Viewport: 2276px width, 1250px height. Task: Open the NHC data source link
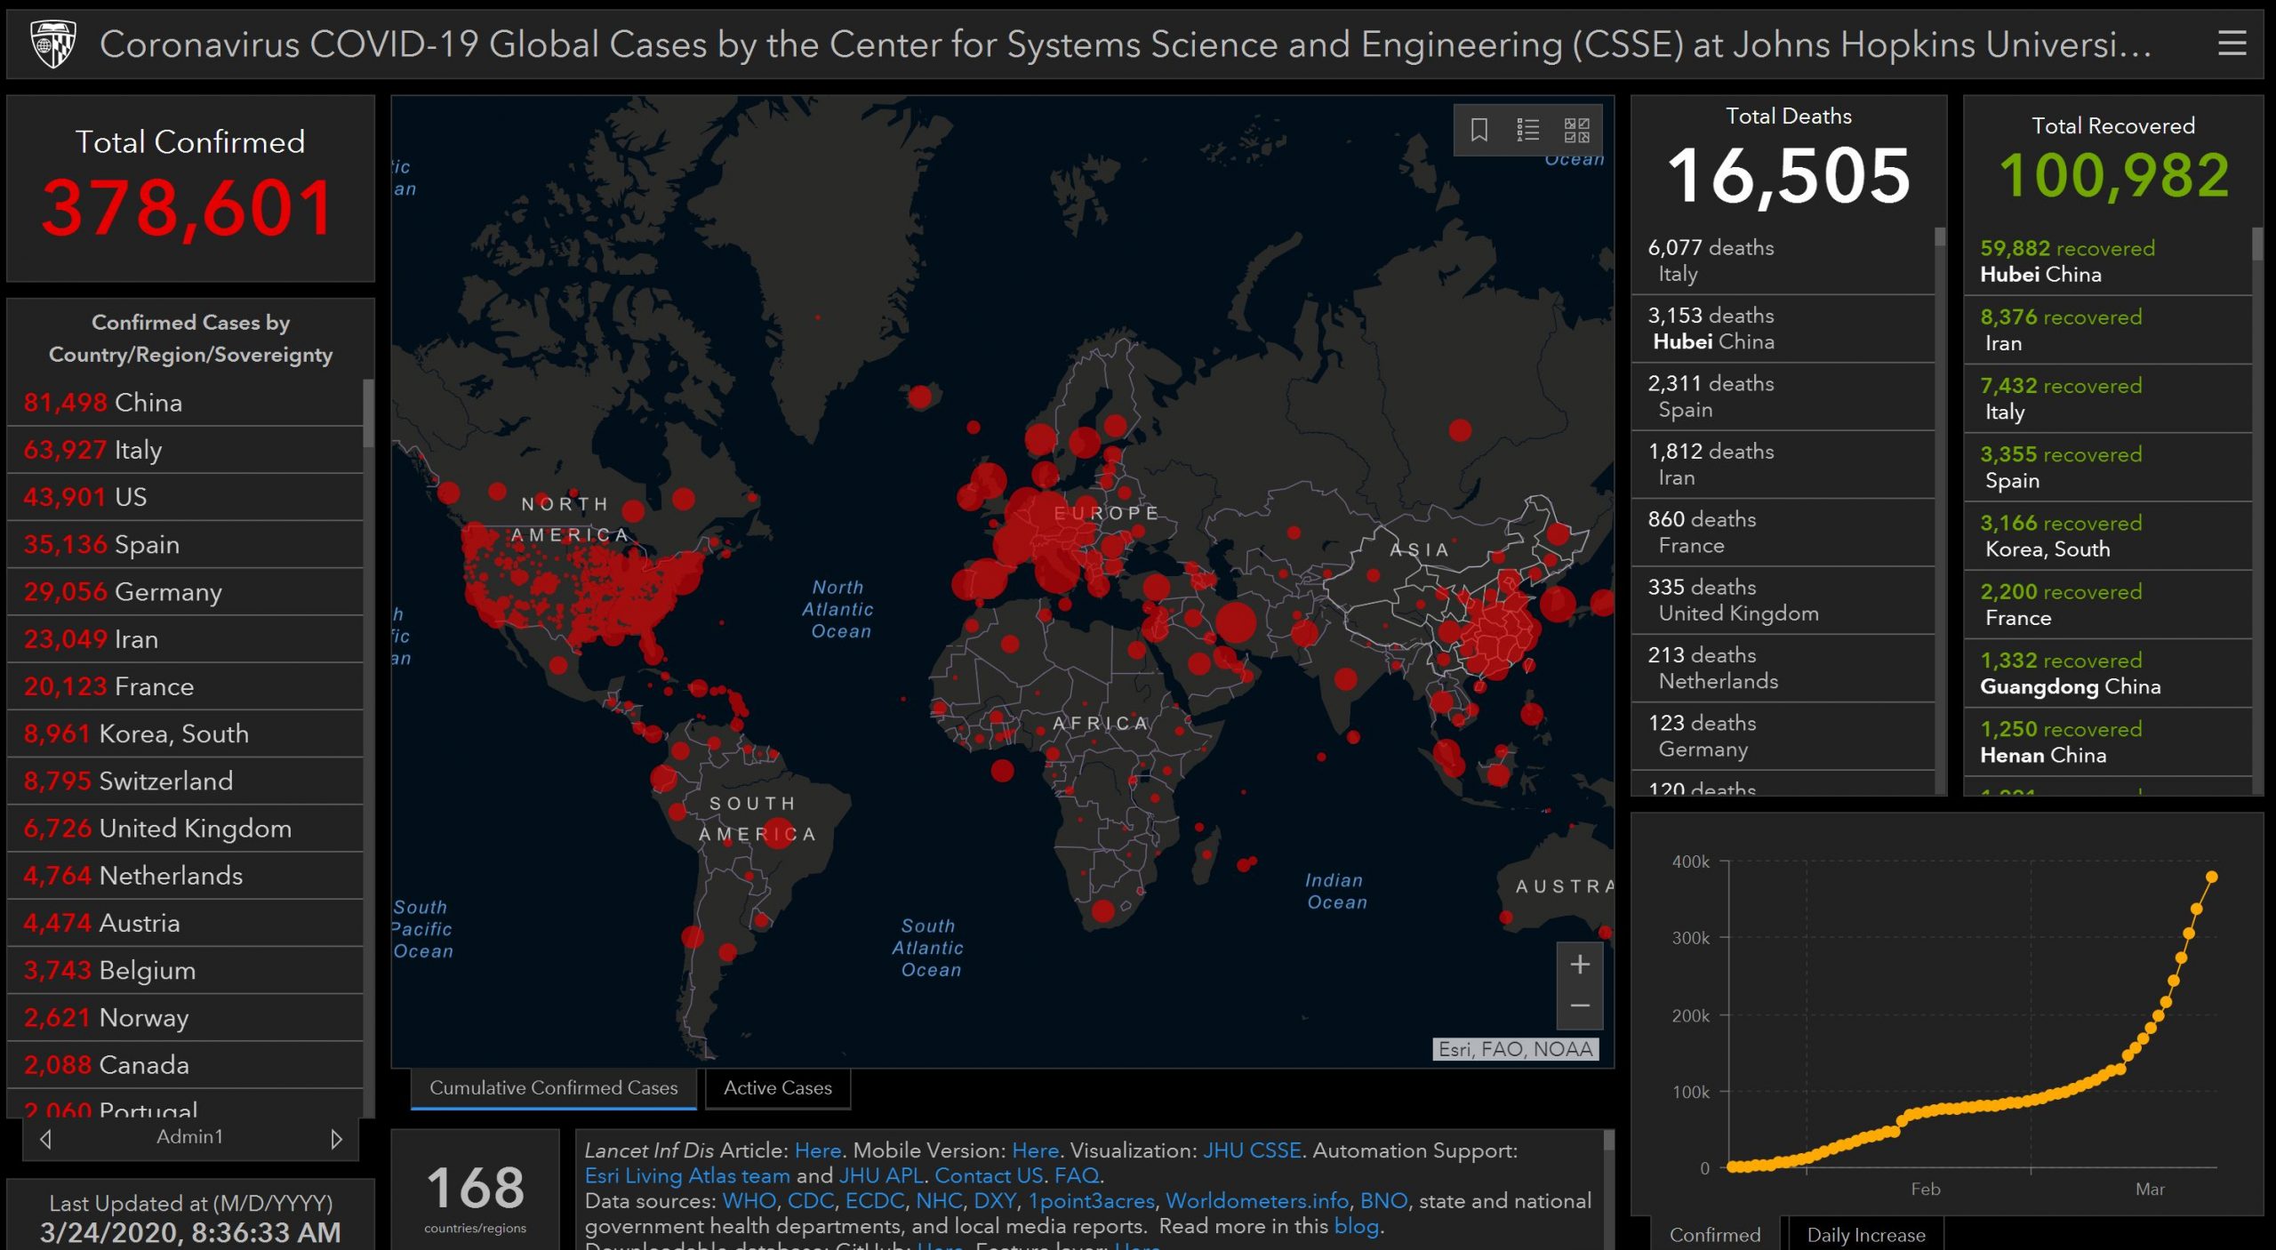[x=939, y=1200]
